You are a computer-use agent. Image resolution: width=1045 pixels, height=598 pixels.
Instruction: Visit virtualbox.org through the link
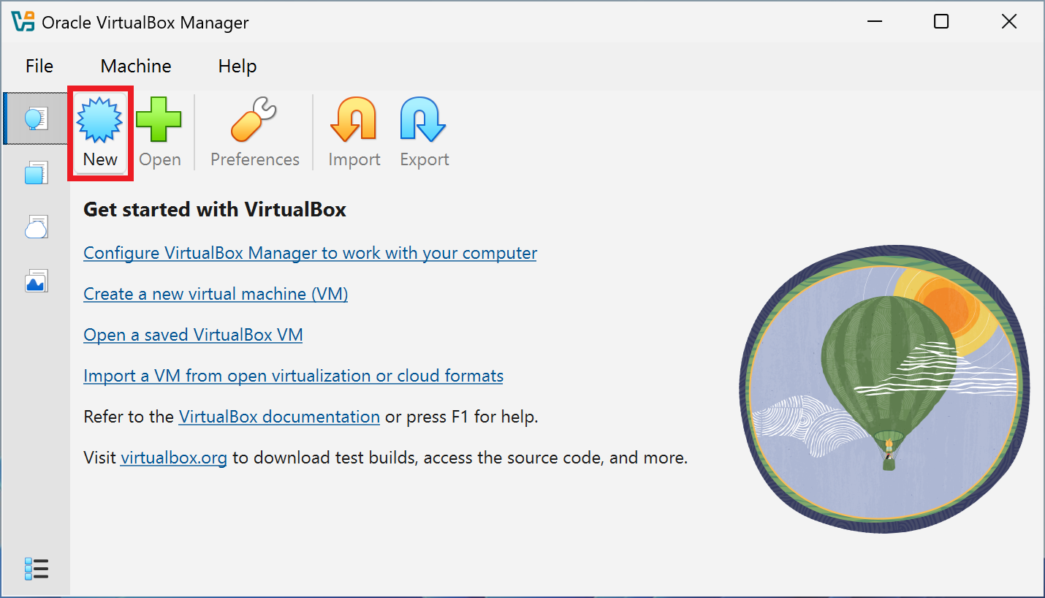click(173, 457)
